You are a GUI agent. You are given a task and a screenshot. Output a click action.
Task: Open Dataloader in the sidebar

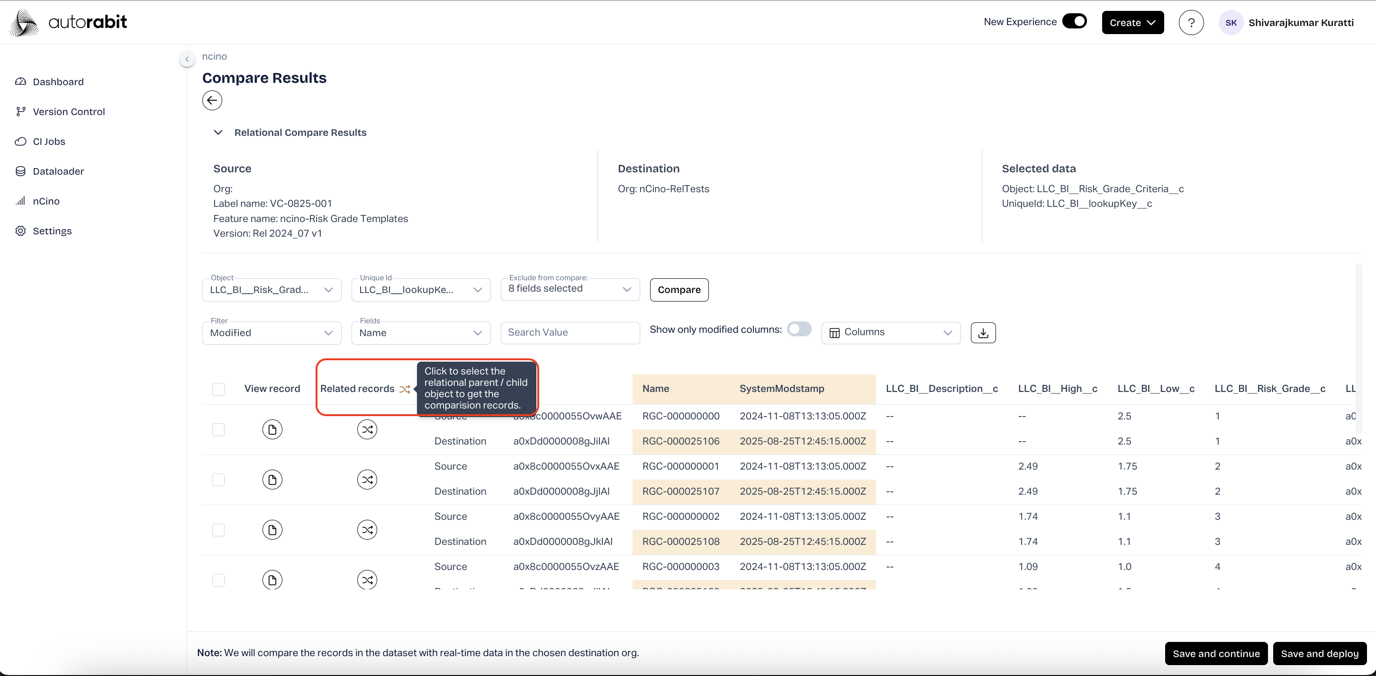58,171
